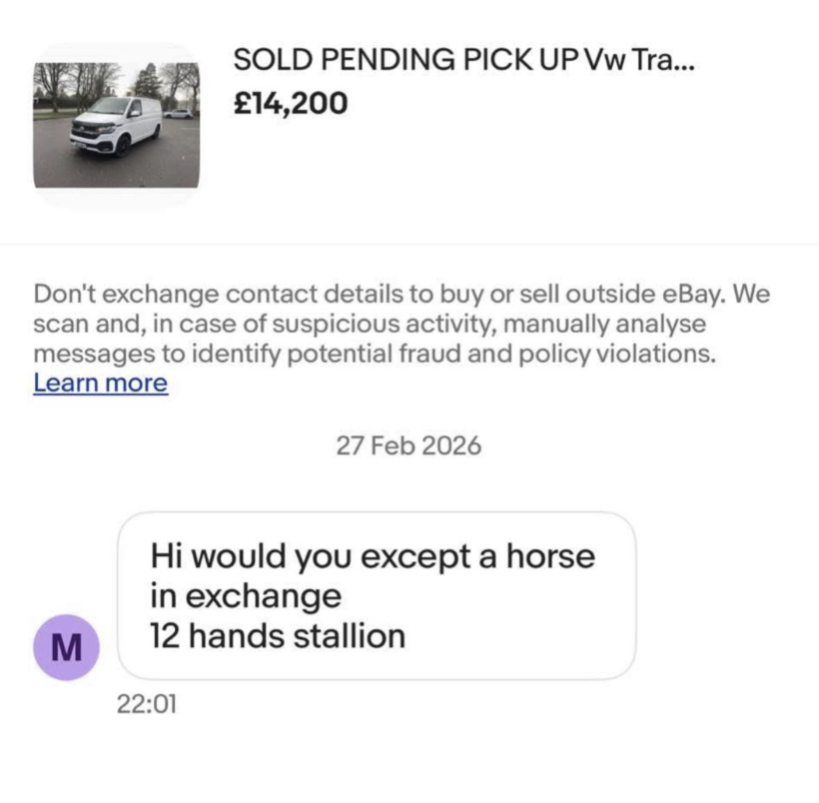Click the 22:01 message timestamp

pyautogui.click(x=146, y=704)
